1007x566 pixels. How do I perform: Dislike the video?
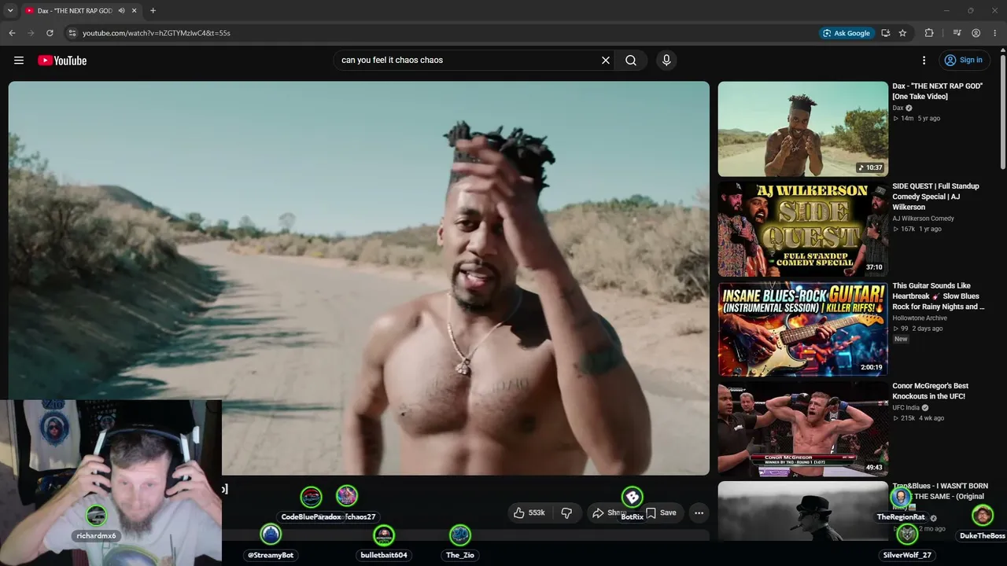pos(566,513)
